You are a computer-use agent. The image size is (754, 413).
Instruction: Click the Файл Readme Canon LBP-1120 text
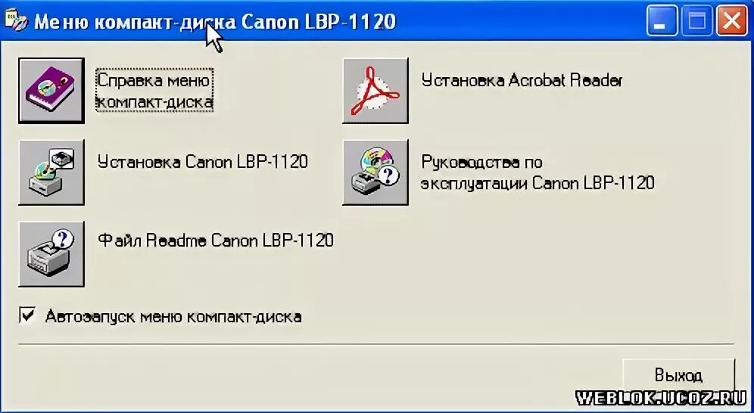pyautogui.click(x=216, y=240)
